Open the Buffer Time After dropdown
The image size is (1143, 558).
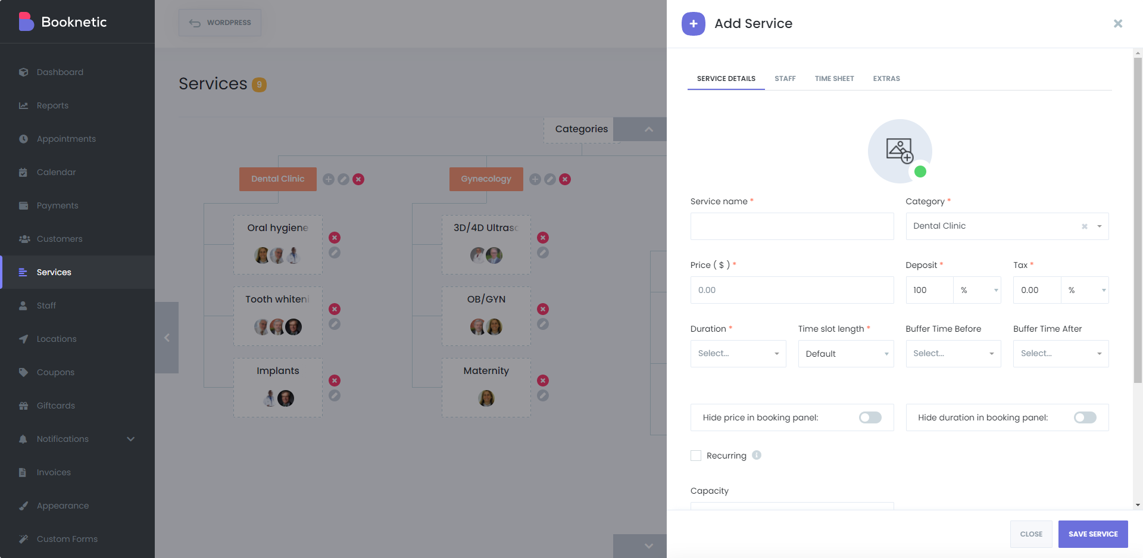point(1061,354)
